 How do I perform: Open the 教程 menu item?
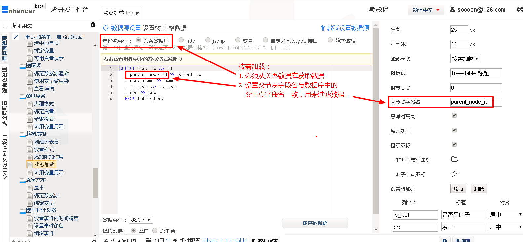coord(378,10)
